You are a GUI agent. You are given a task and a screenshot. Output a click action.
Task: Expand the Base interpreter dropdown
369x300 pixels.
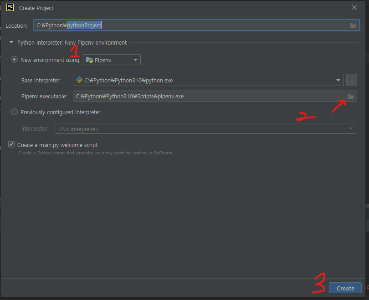[x=338, y=81]
